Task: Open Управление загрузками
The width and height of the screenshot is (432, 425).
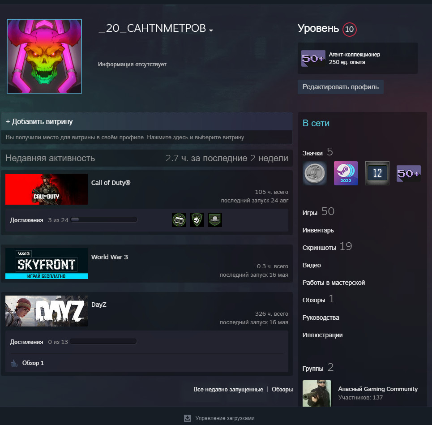Action: 225,418
